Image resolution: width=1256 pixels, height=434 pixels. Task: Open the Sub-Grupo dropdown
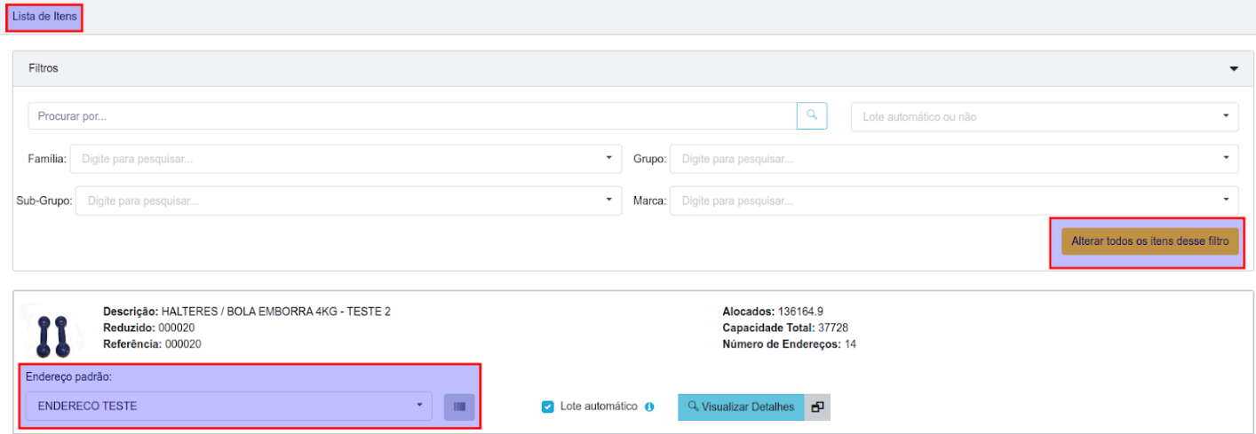coord(349,201)
